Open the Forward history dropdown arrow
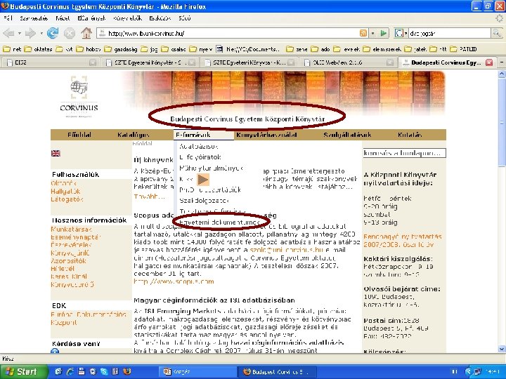 [x=41, y=33]
